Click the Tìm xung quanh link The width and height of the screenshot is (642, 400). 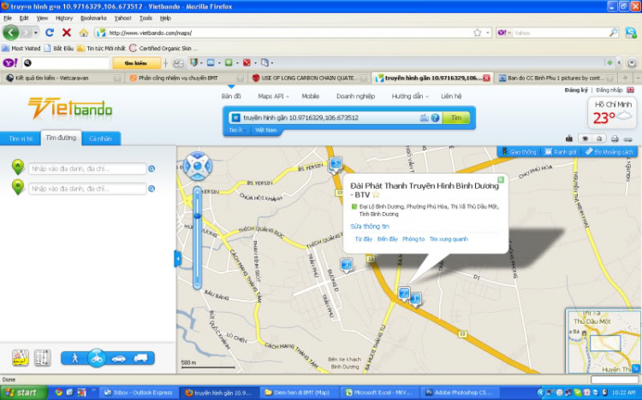pos(449,239)
